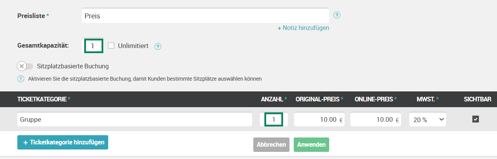Click the Original-Preis 10.00 field

tap(320, 119)
